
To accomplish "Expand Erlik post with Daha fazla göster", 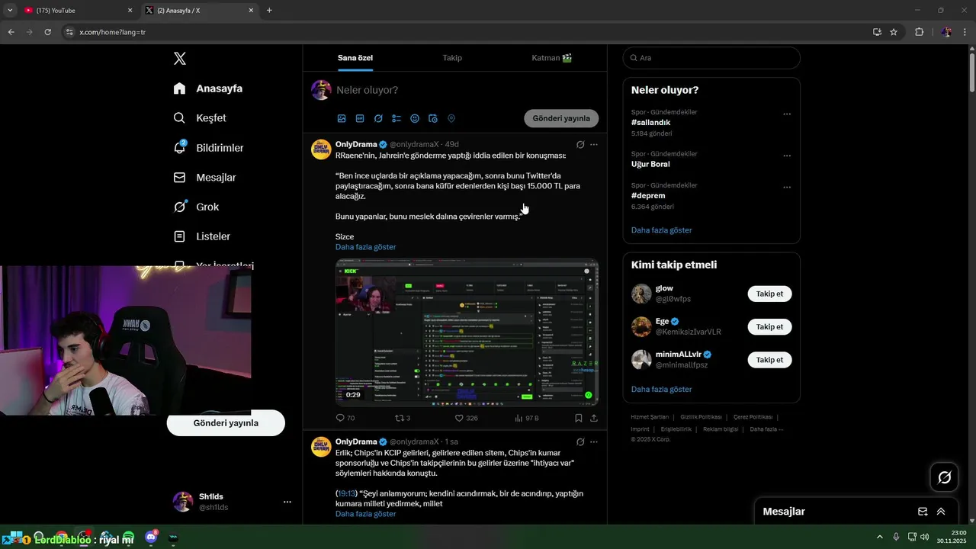I will tap(365, 514).
